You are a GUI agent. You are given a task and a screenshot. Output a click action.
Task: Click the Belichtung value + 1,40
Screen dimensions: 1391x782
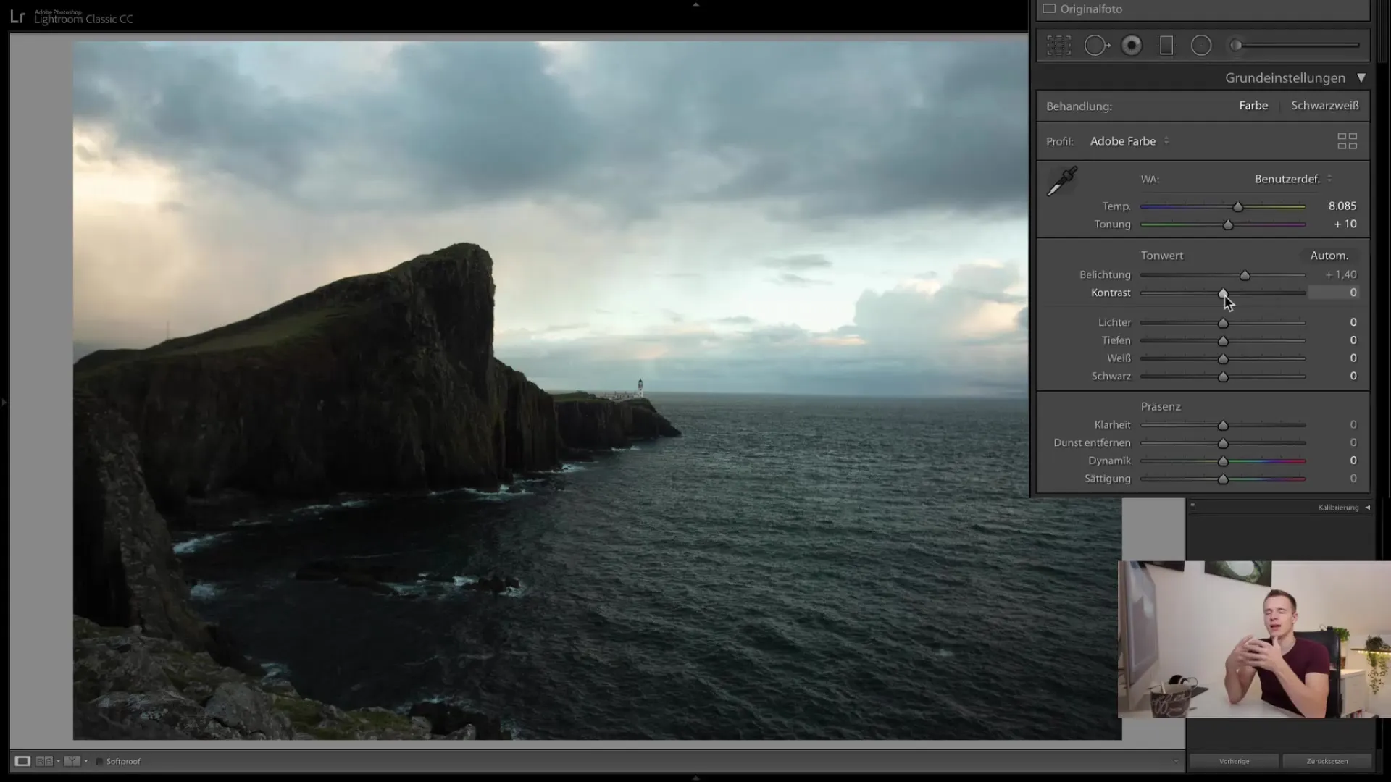pos(1341,275)
